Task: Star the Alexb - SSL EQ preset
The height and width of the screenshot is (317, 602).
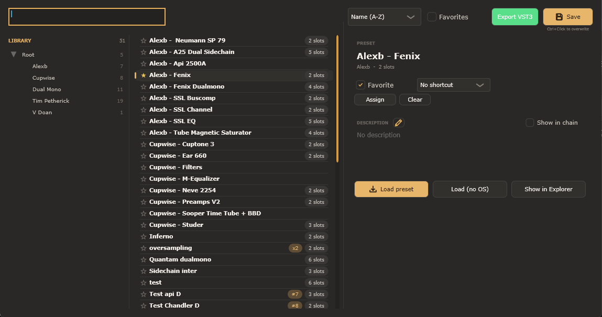Action: point(144,121)
